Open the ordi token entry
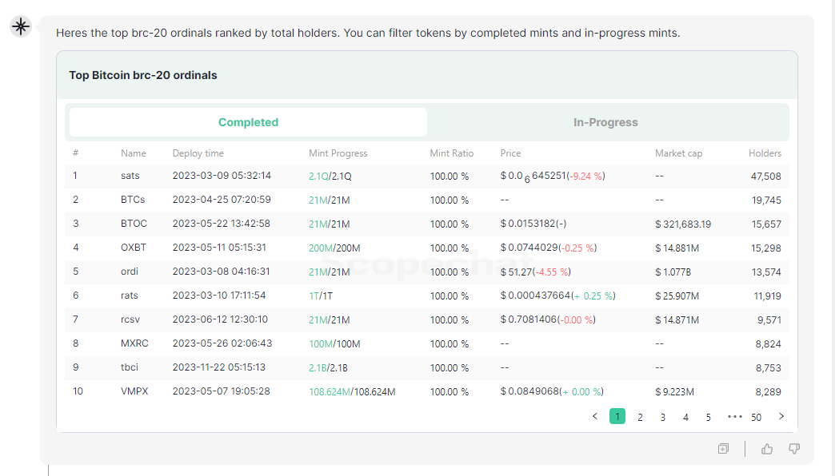This screenshot has width=835, height=476. click(x=130, y=272)
